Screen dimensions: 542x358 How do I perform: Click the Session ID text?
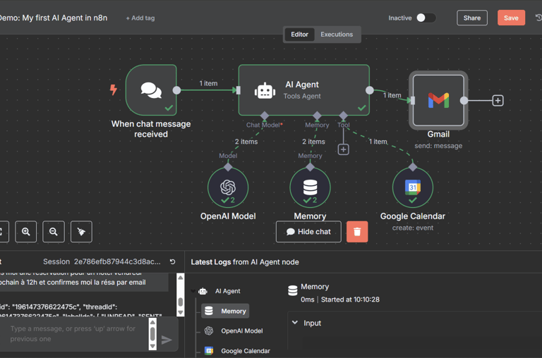click(x=117, y=261)
